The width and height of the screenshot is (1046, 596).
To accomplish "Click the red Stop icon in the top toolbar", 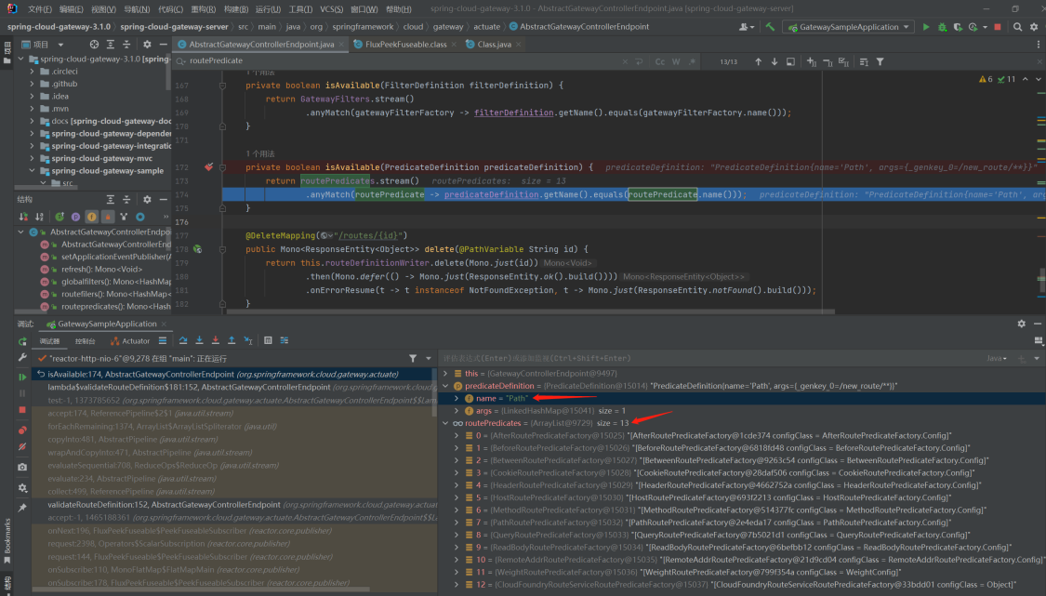I will point(998,27).
